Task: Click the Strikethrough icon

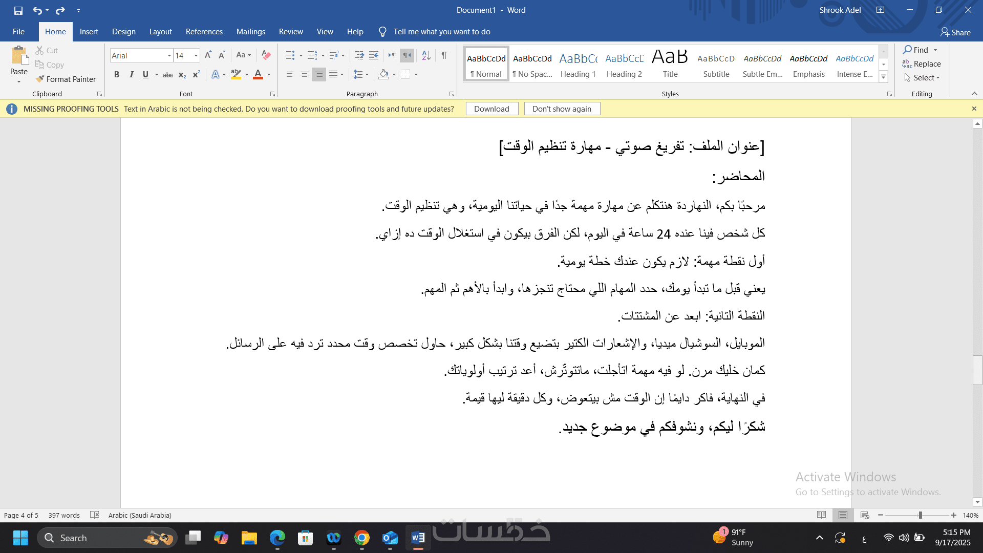Action: click(x=167, y=75)
